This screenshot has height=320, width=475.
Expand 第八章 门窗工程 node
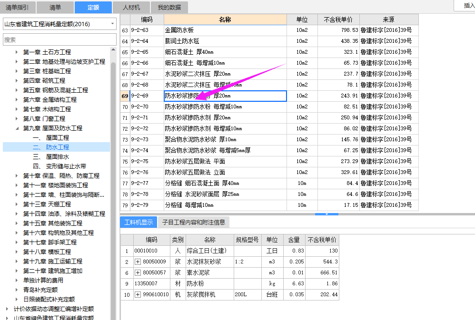[x=17, y=119]
